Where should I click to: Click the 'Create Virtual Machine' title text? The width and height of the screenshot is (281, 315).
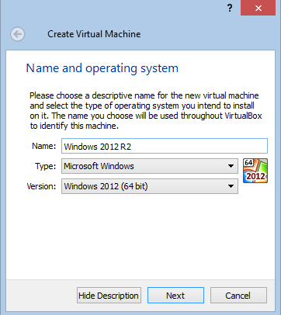click(94, 34)
